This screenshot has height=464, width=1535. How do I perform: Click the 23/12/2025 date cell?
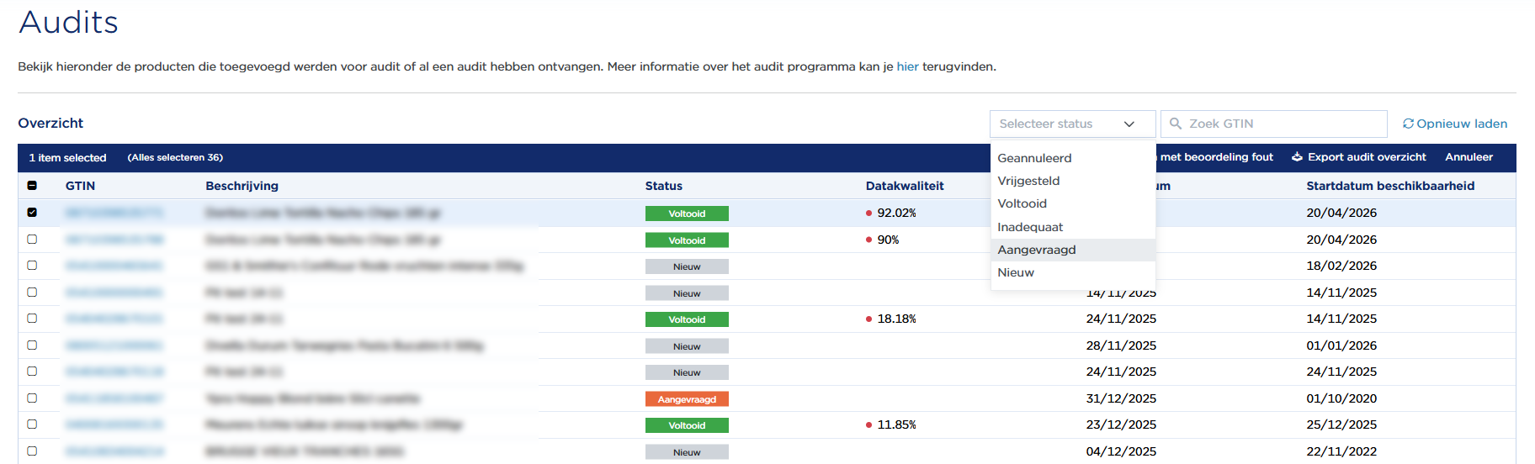tap(1121, 424)
